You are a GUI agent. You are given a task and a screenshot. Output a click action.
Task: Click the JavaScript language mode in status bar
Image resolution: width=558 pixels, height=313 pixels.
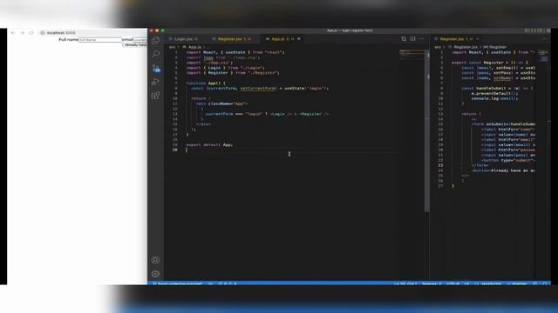(491, 283)
